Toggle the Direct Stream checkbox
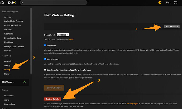 click(x=45, y=59)
